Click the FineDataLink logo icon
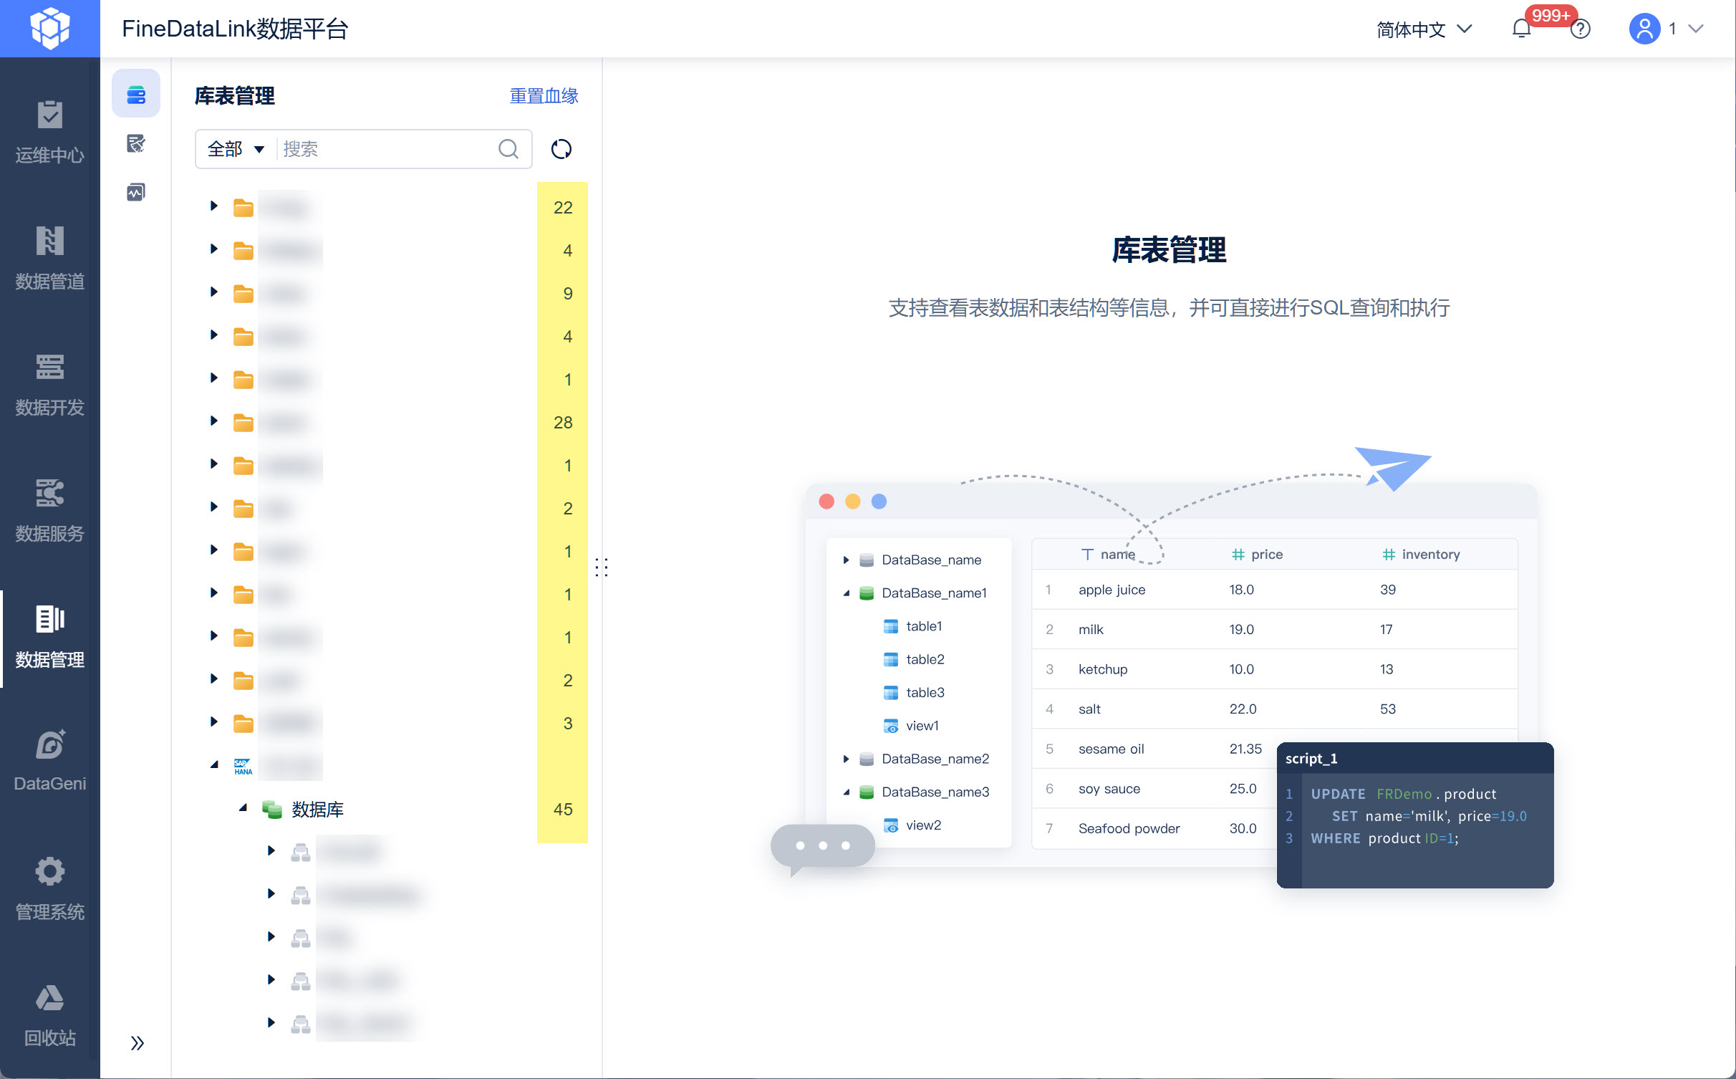 [x=49, y=28]
